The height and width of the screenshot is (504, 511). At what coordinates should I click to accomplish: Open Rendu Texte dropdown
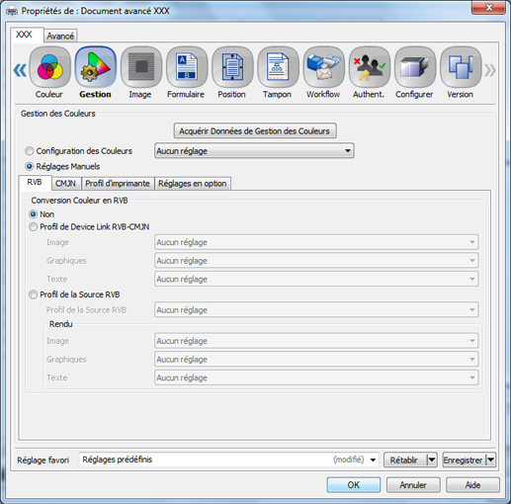pyautogui.click(x=316, y=378)
